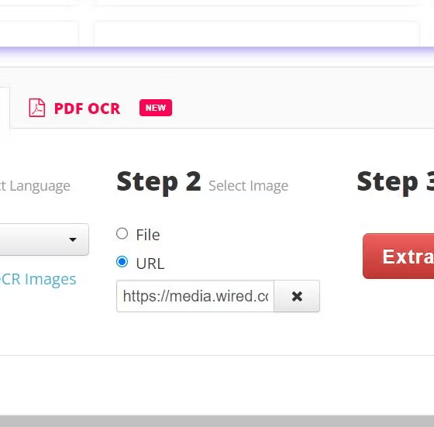The image size is (434, 427).
Task: Click the Select Image subtitle text
Action: pyautogui.click(x=248, y=186)
